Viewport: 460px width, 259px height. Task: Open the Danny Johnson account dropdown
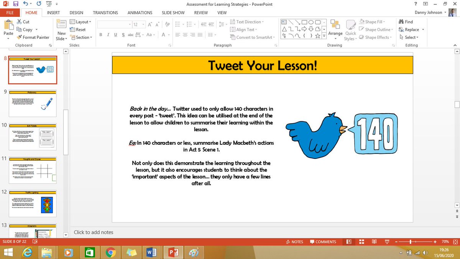tap(445, 13)
